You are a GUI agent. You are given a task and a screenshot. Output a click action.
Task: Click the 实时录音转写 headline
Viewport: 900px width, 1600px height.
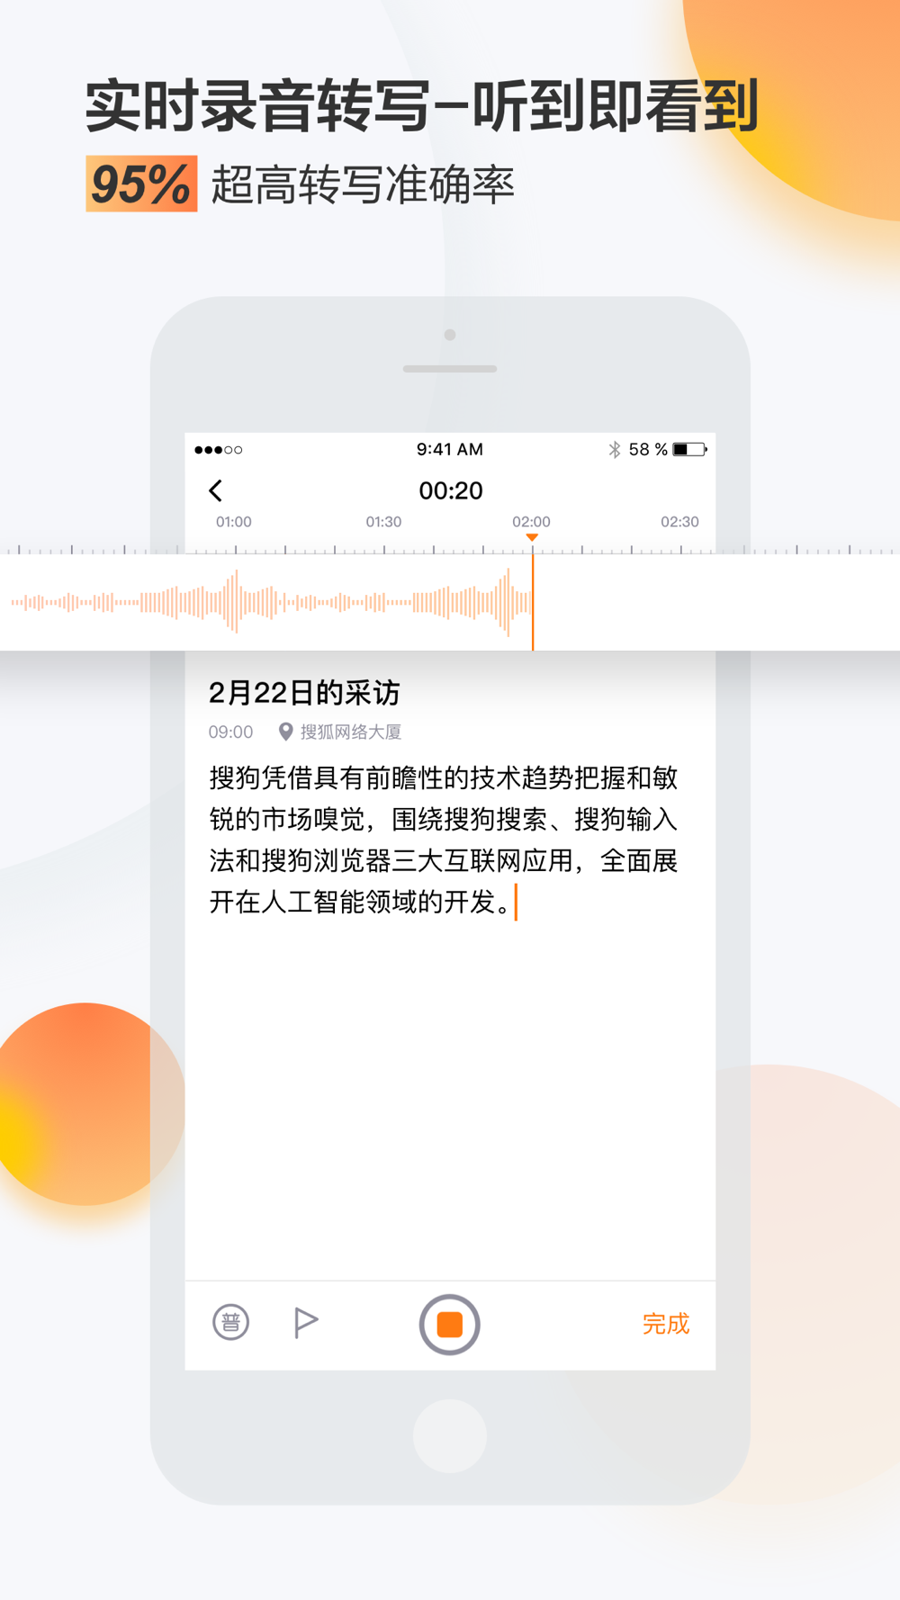(256, 106)
